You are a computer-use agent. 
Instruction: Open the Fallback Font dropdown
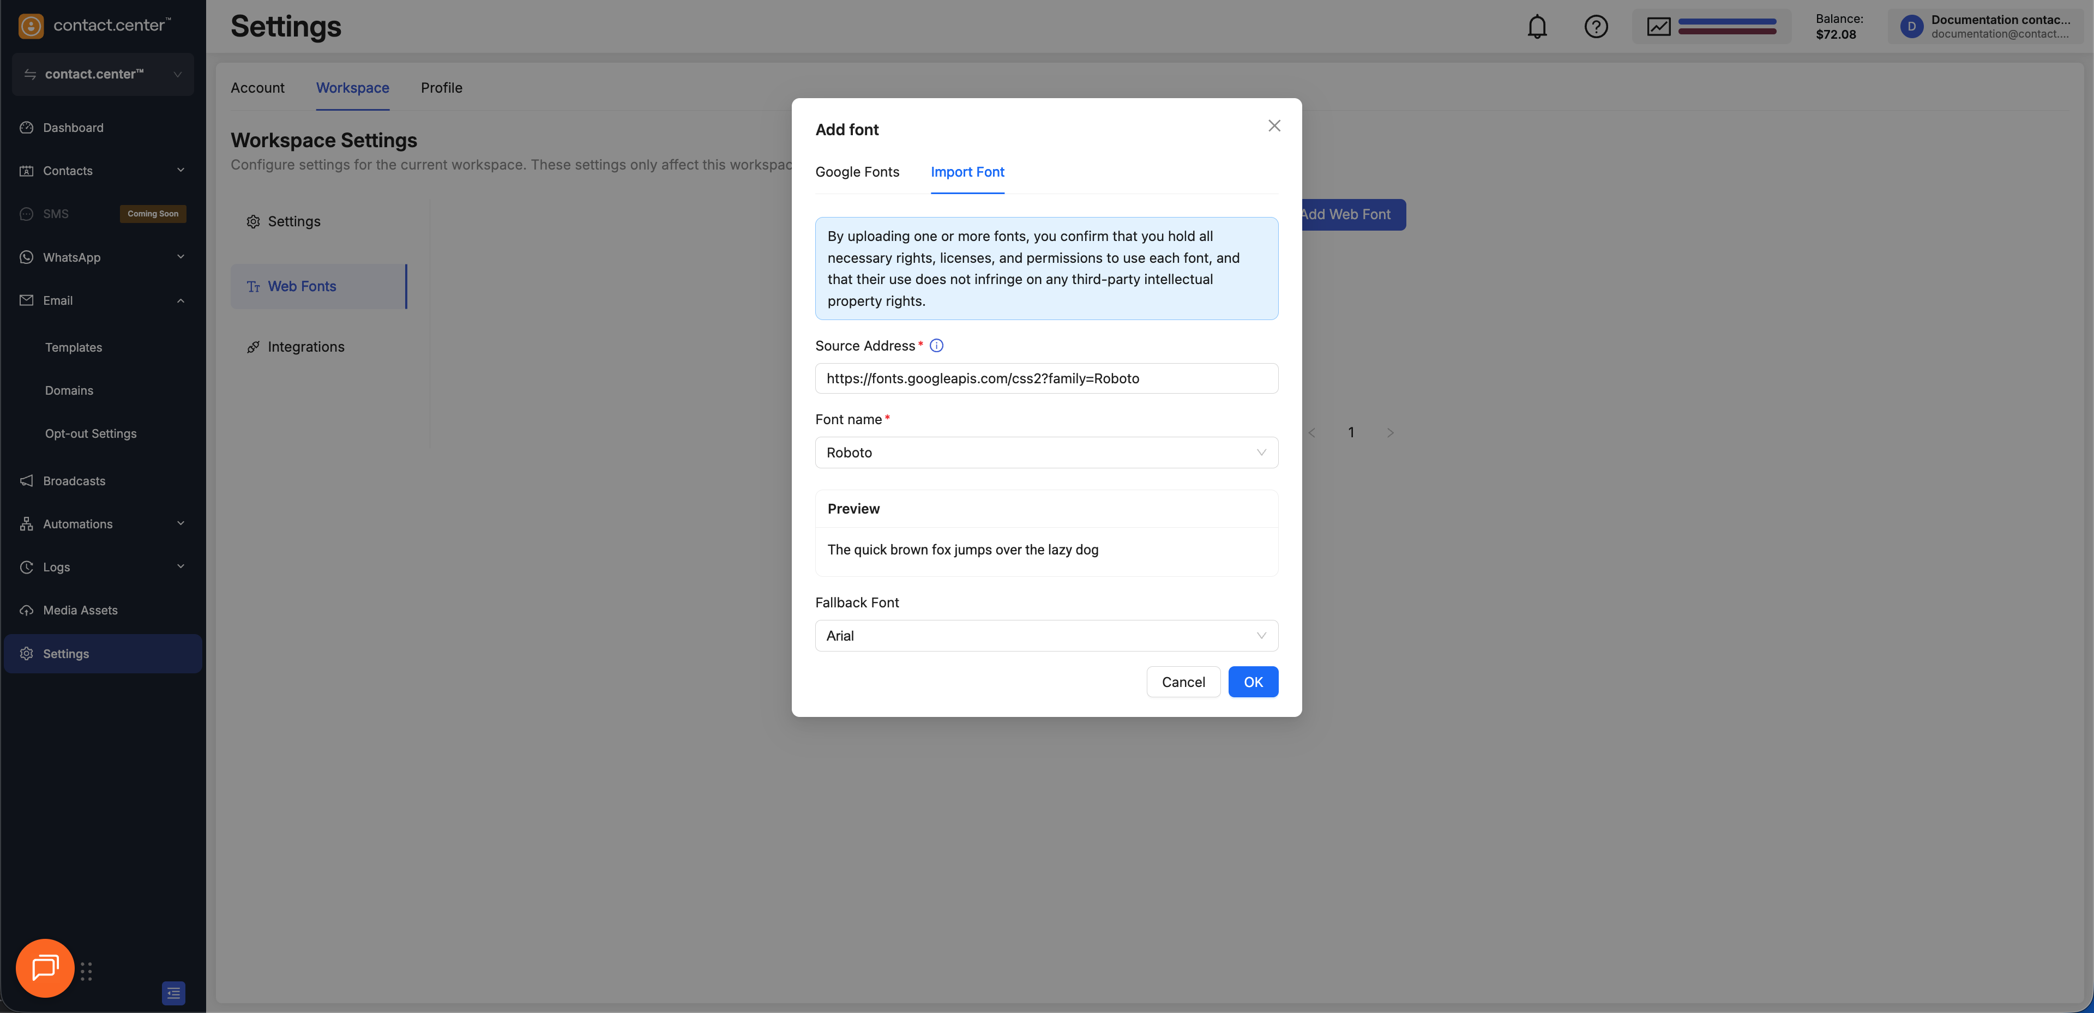pos(1045,636)
